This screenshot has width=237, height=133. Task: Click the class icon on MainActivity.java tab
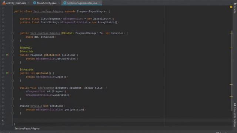34,3
